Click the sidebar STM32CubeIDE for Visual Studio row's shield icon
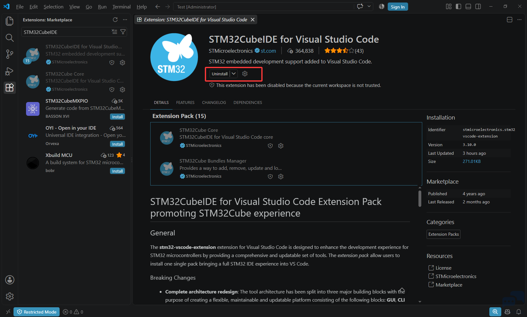This screenshot has width=527, height=317. click(x=112, y=62)
